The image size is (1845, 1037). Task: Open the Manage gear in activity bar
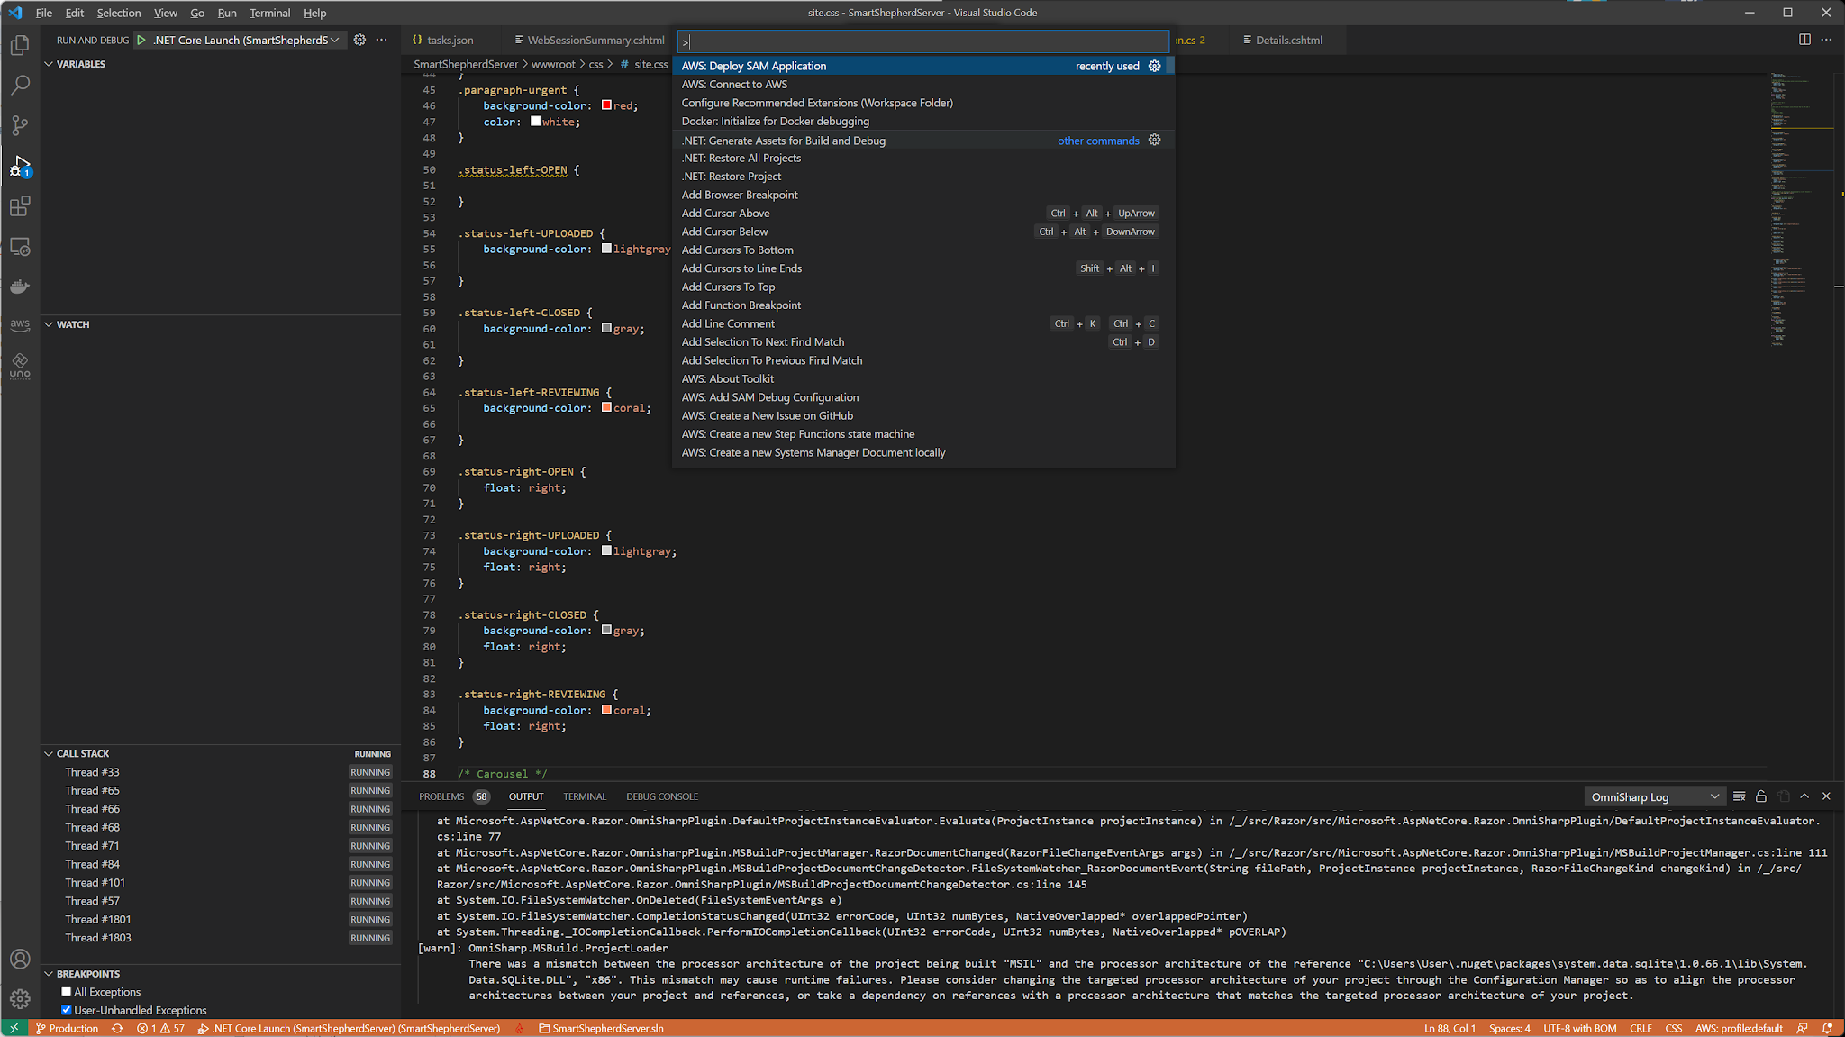pos(20,998)
